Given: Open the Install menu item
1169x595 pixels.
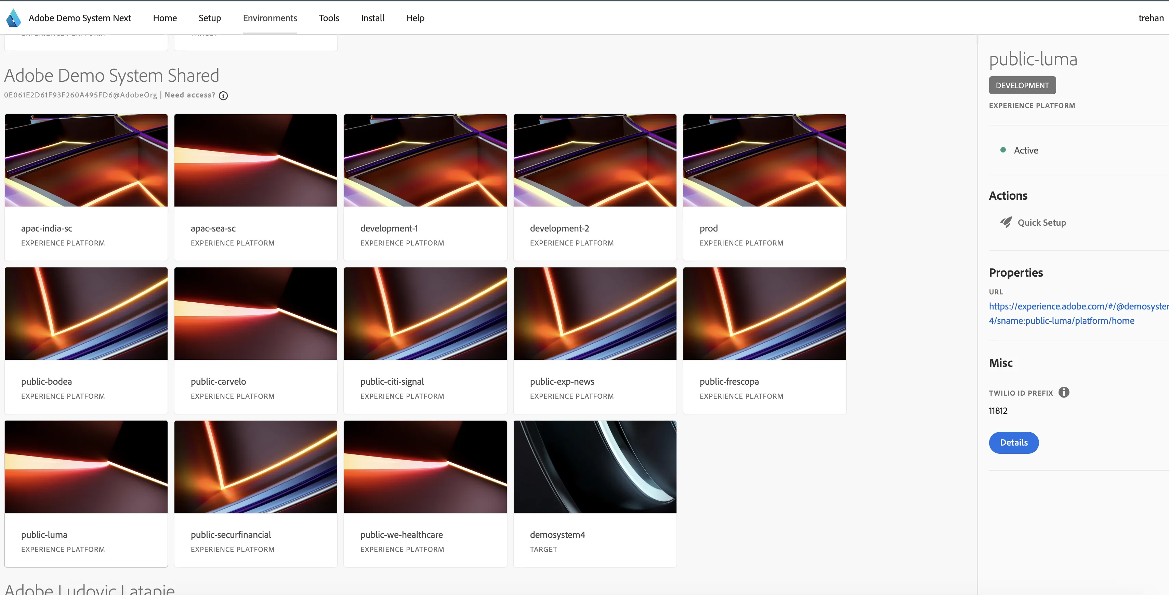Looking at the screenshot, I should 372,18.
